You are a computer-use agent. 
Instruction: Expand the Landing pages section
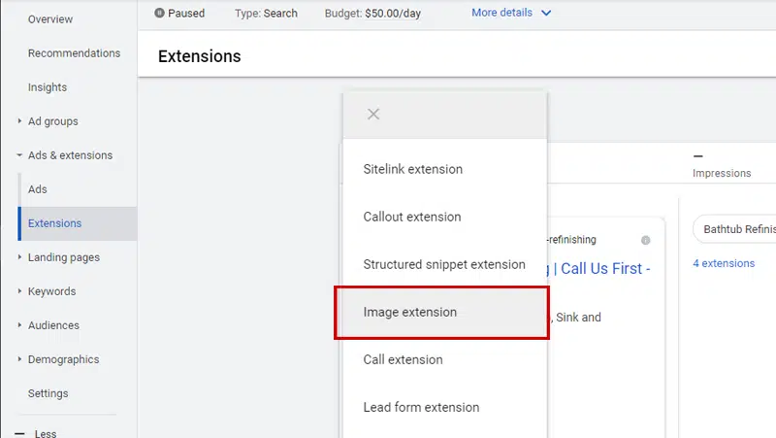point(19,257)
